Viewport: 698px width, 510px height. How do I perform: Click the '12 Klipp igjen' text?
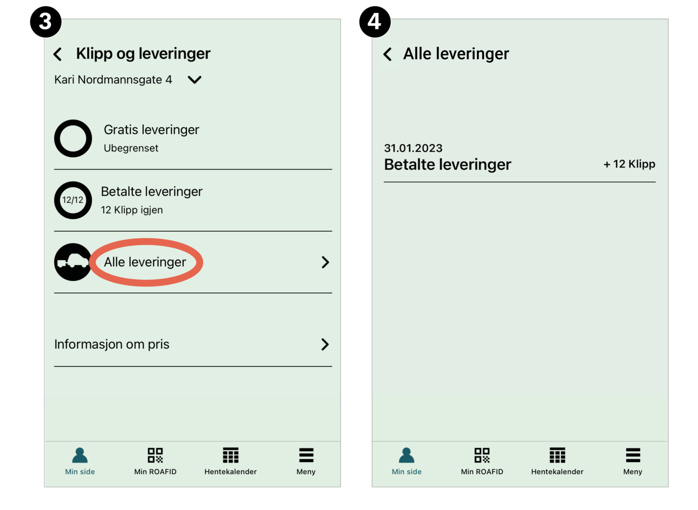tap(132, 210)
